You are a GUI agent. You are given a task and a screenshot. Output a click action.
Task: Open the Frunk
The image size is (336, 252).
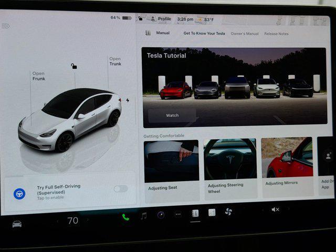coord(39,76)
